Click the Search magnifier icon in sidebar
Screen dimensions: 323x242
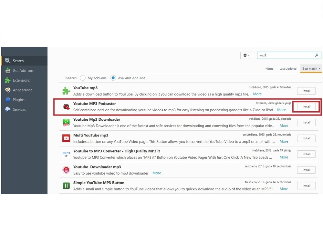(x=8, y=61)
